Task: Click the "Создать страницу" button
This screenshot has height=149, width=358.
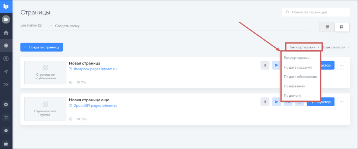Action: pyautogui.click(x=42, y=47)
